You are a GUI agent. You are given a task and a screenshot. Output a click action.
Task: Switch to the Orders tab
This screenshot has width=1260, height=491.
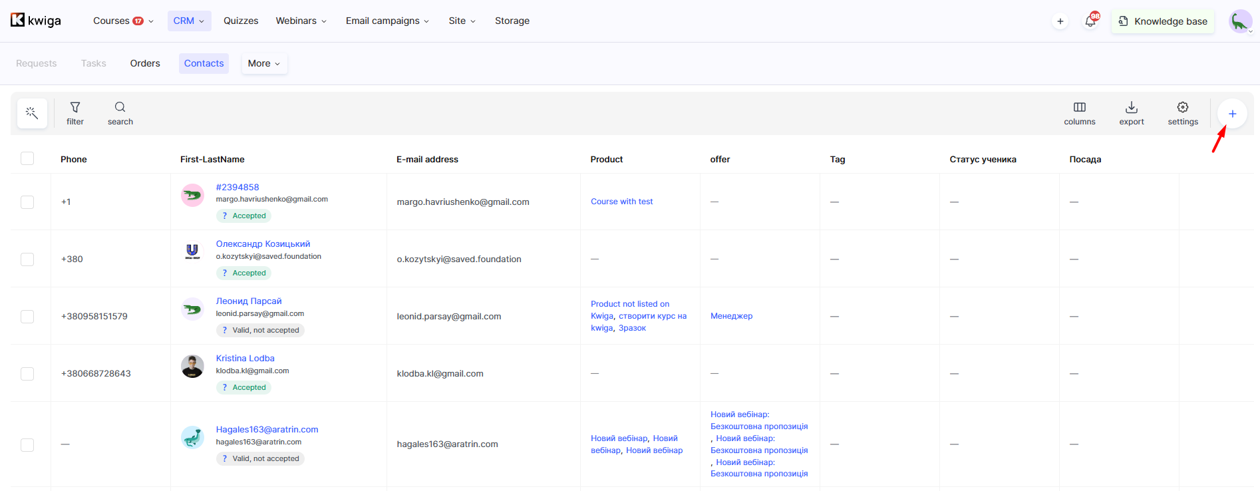[x=145, y=63]
